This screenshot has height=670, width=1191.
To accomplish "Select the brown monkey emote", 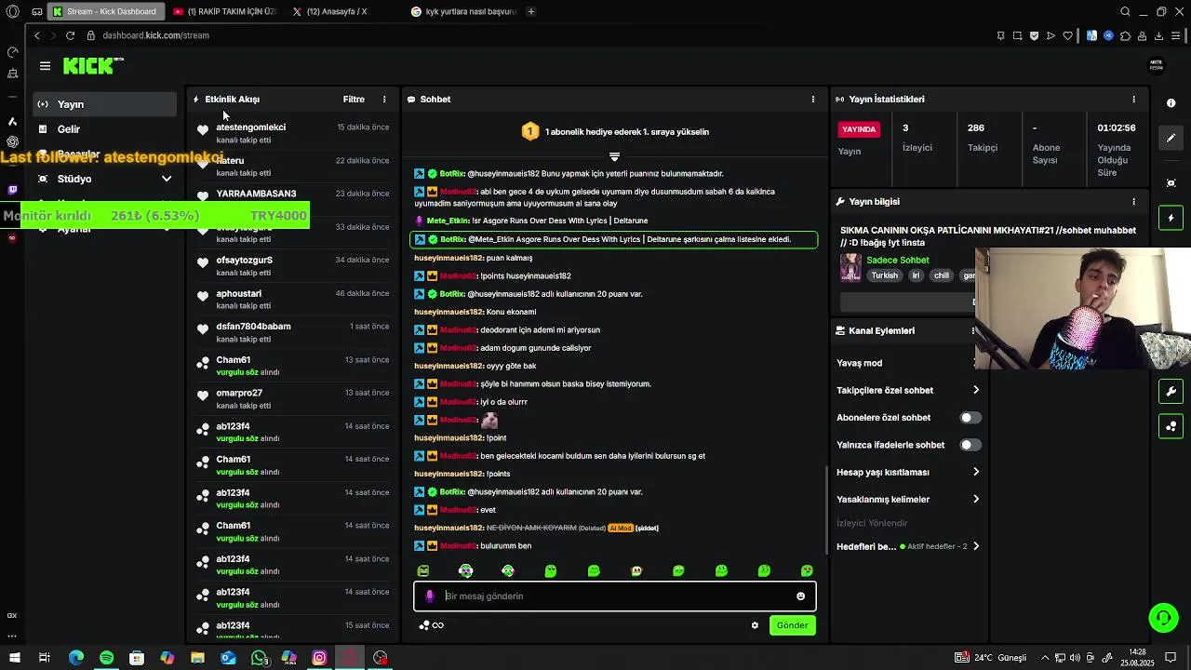I will tap(636, 570).
